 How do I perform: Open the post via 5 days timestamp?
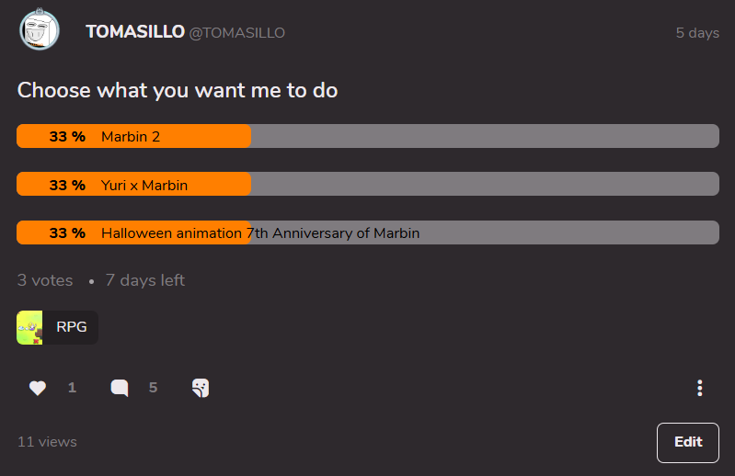click(697, 33)
